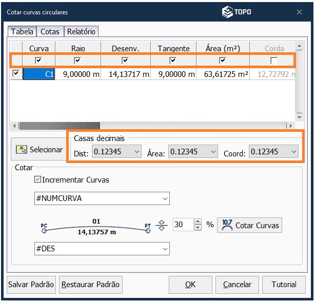Click the TOPO logo in title bar
This screenshot has width=315, height=302.
tap(236, 12)
